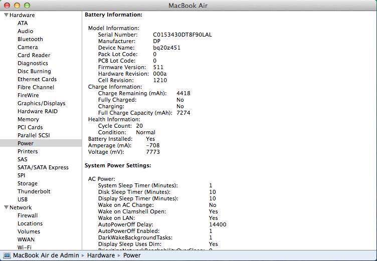Select Fibre Channel in the sidebar
The width and height of the screenshot is (377, 261).
(x=36, y=87)
